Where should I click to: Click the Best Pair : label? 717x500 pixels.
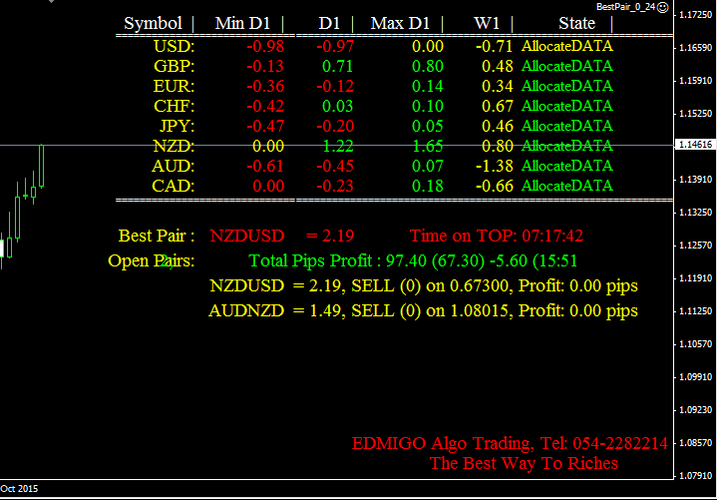pyautogui.click(x=157, y=236)
